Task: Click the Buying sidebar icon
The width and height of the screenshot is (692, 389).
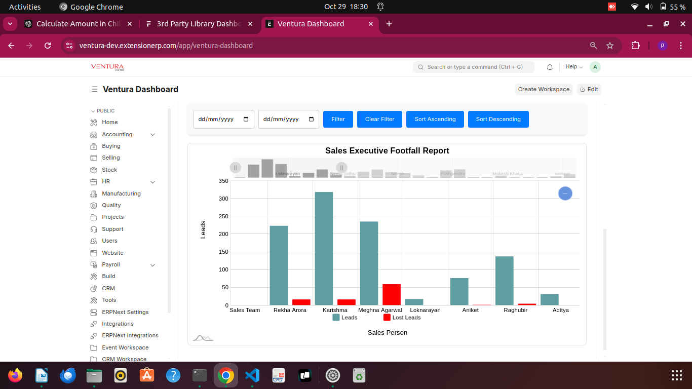Action: tap(93, 146)
